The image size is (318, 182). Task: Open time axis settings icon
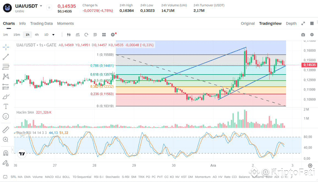coord(310,166)
